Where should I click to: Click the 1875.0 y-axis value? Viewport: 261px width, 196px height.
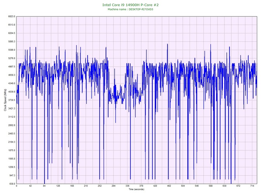tap(12, 150)
